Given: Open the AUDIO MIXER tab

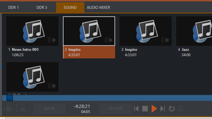Looking at the screenshot, I should (98, 8).
